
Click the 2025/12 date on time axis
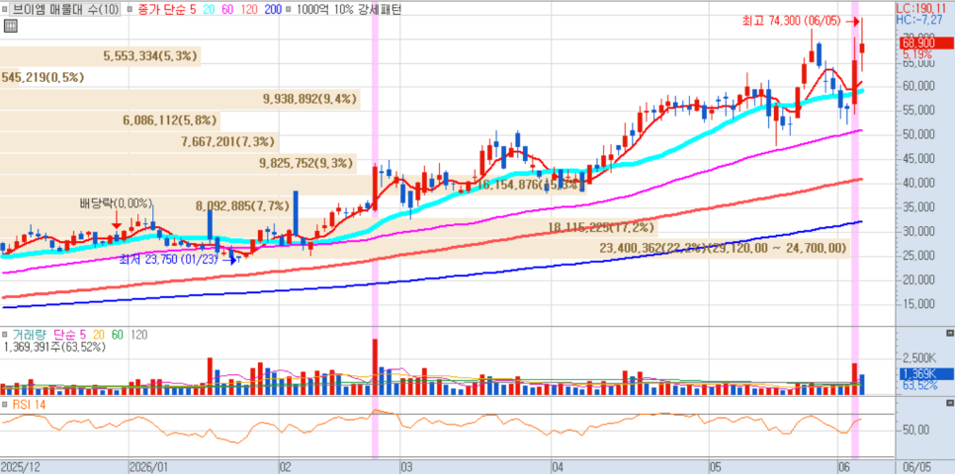click(22, 467)
